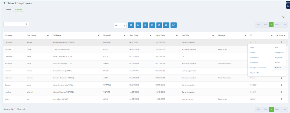
Task: Click into the table search field
Action: pos(14,24)
